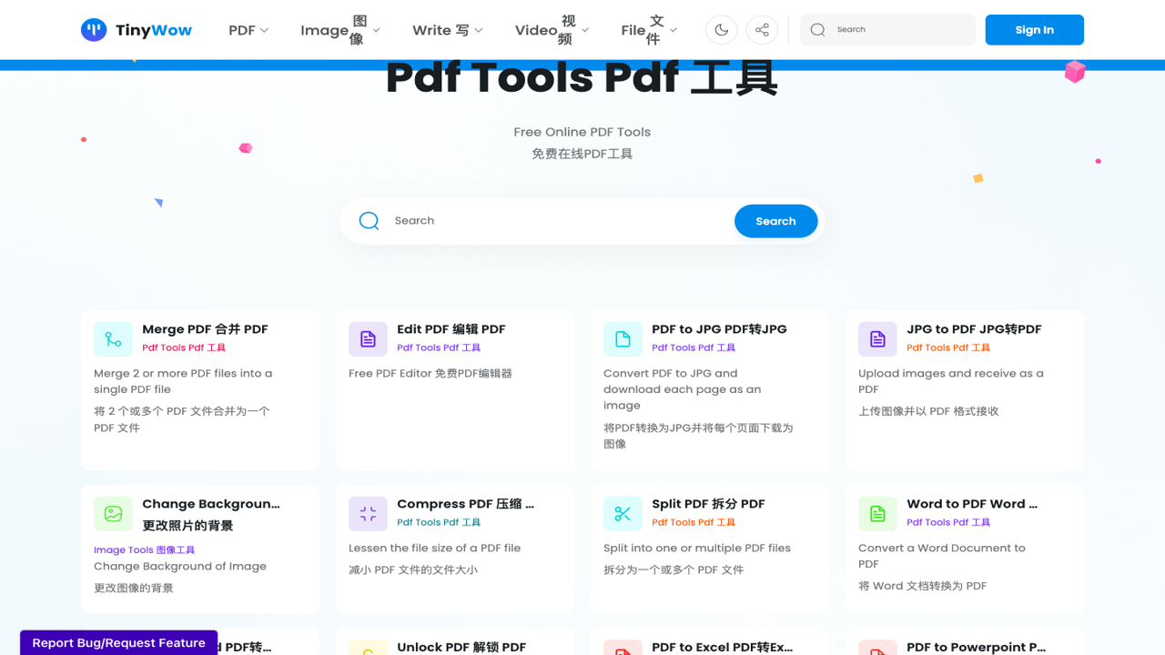Focus the header search input field
Screen dimensions: 1165x655
(x=887, y=30)
